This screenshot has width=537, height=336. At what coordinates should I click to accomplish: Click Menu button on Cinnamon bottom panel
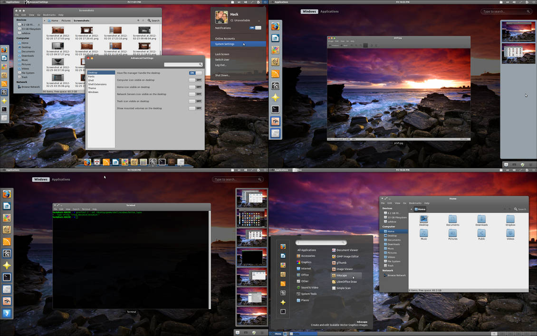[x=277, y=334]
